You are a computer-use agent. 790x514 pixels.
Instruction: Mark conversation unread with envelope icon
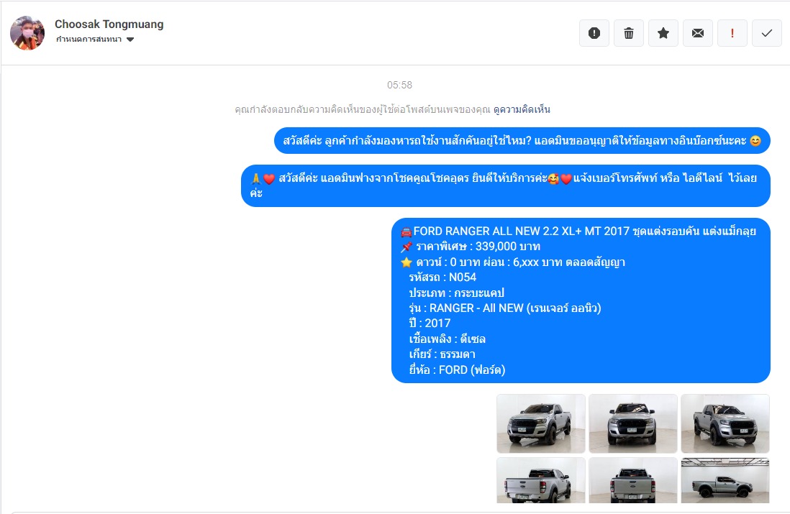point(698,33)
